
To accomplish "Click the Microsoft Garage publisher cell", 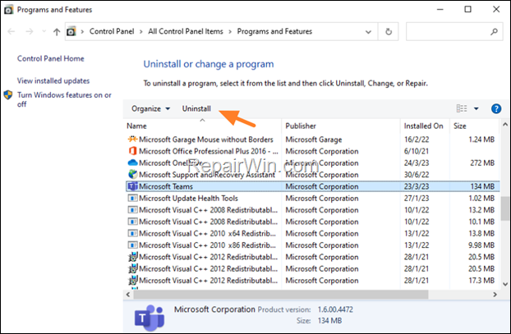I will pyautogui.click(x=314, y=140).
